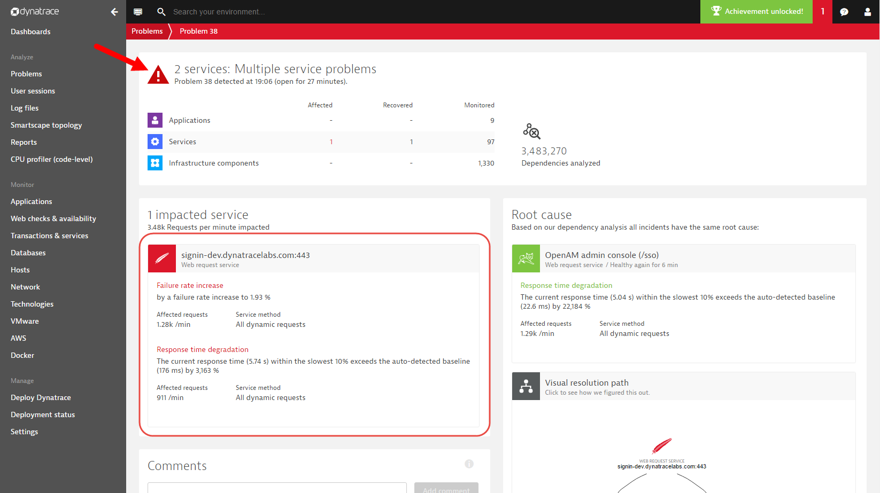Click the 1.28k /min affected requests value
The width and height of the screenshot is (880, 493).
click(173, 324)
